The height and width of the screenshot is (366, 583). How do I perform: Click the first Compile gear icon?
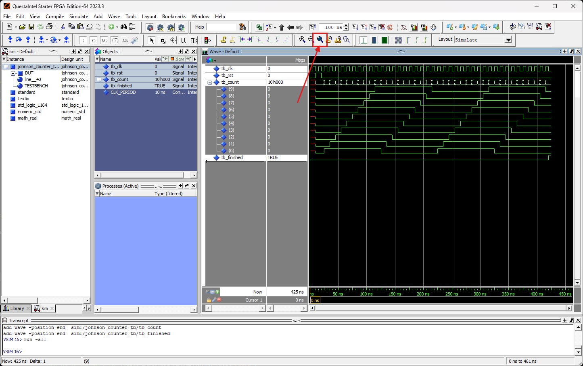coord(150,27)
